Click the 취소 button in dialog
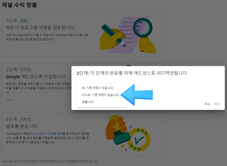 pyautogui.click(x=207, y=104)
